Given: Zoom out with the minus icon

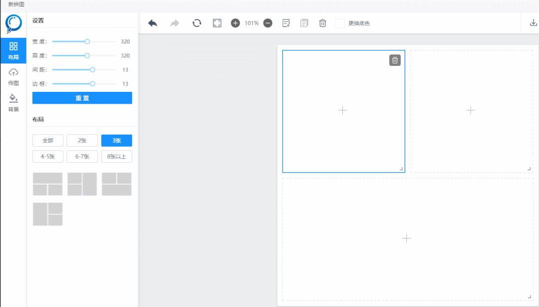Looking at the screenshot, I should click(268, 23).
